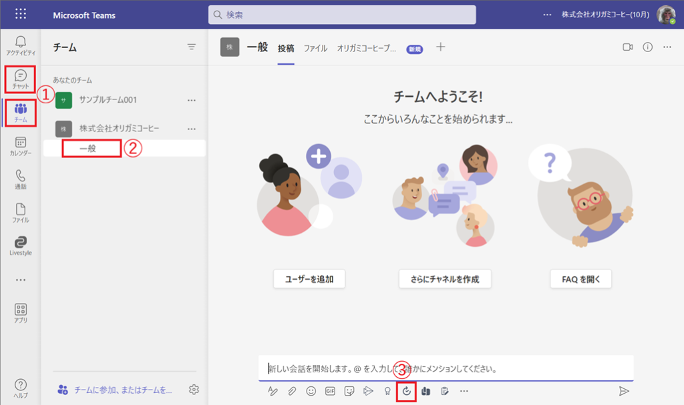Open more options for サンプルチーム001

[192, 100]
